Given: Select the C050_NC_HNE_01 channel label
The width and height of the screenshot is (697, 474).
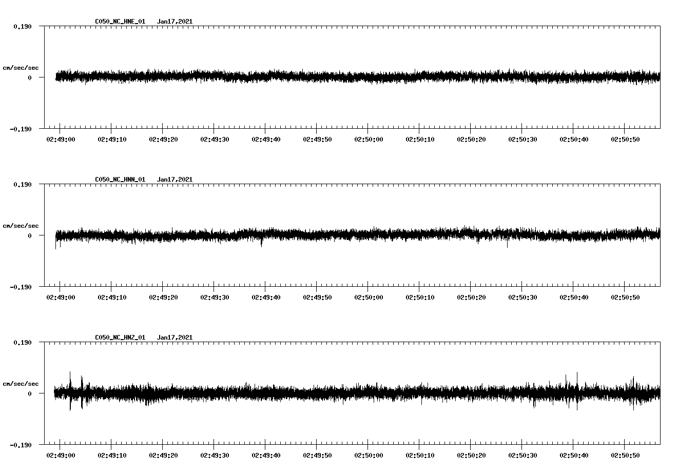Looking at the screenshot, I should click(x=119, y=22).
